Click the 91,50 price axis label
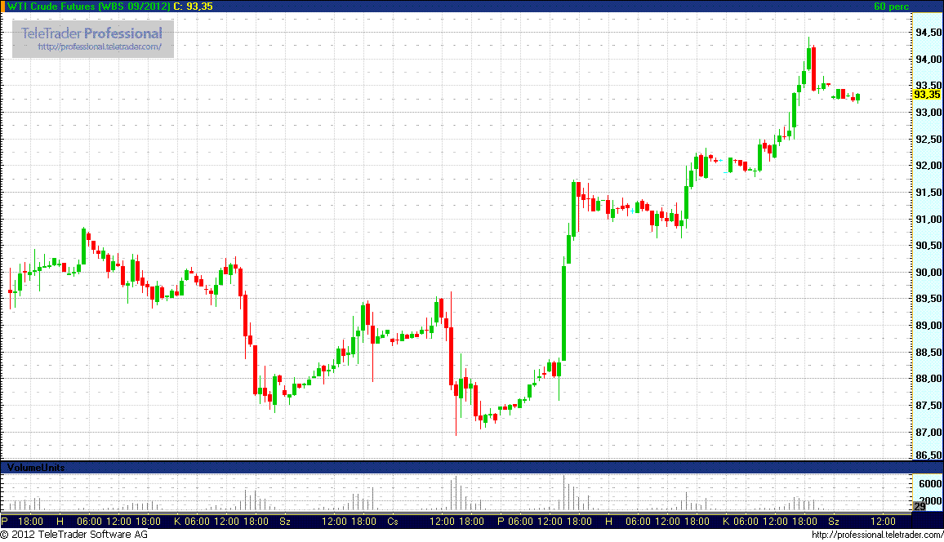This screenshot has height=542, width=944. click(x=928, y=193)
